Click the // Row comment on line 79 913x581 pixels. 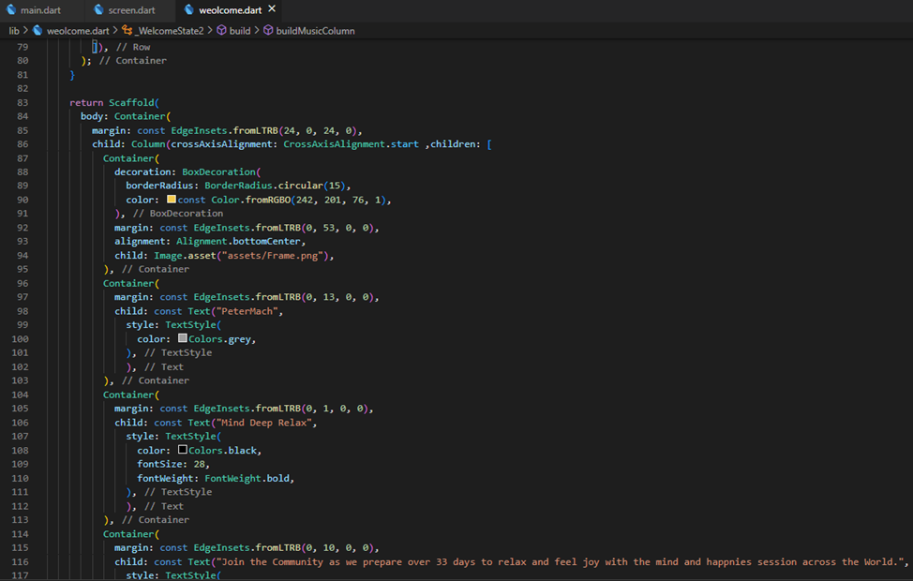tap(133, 47)
